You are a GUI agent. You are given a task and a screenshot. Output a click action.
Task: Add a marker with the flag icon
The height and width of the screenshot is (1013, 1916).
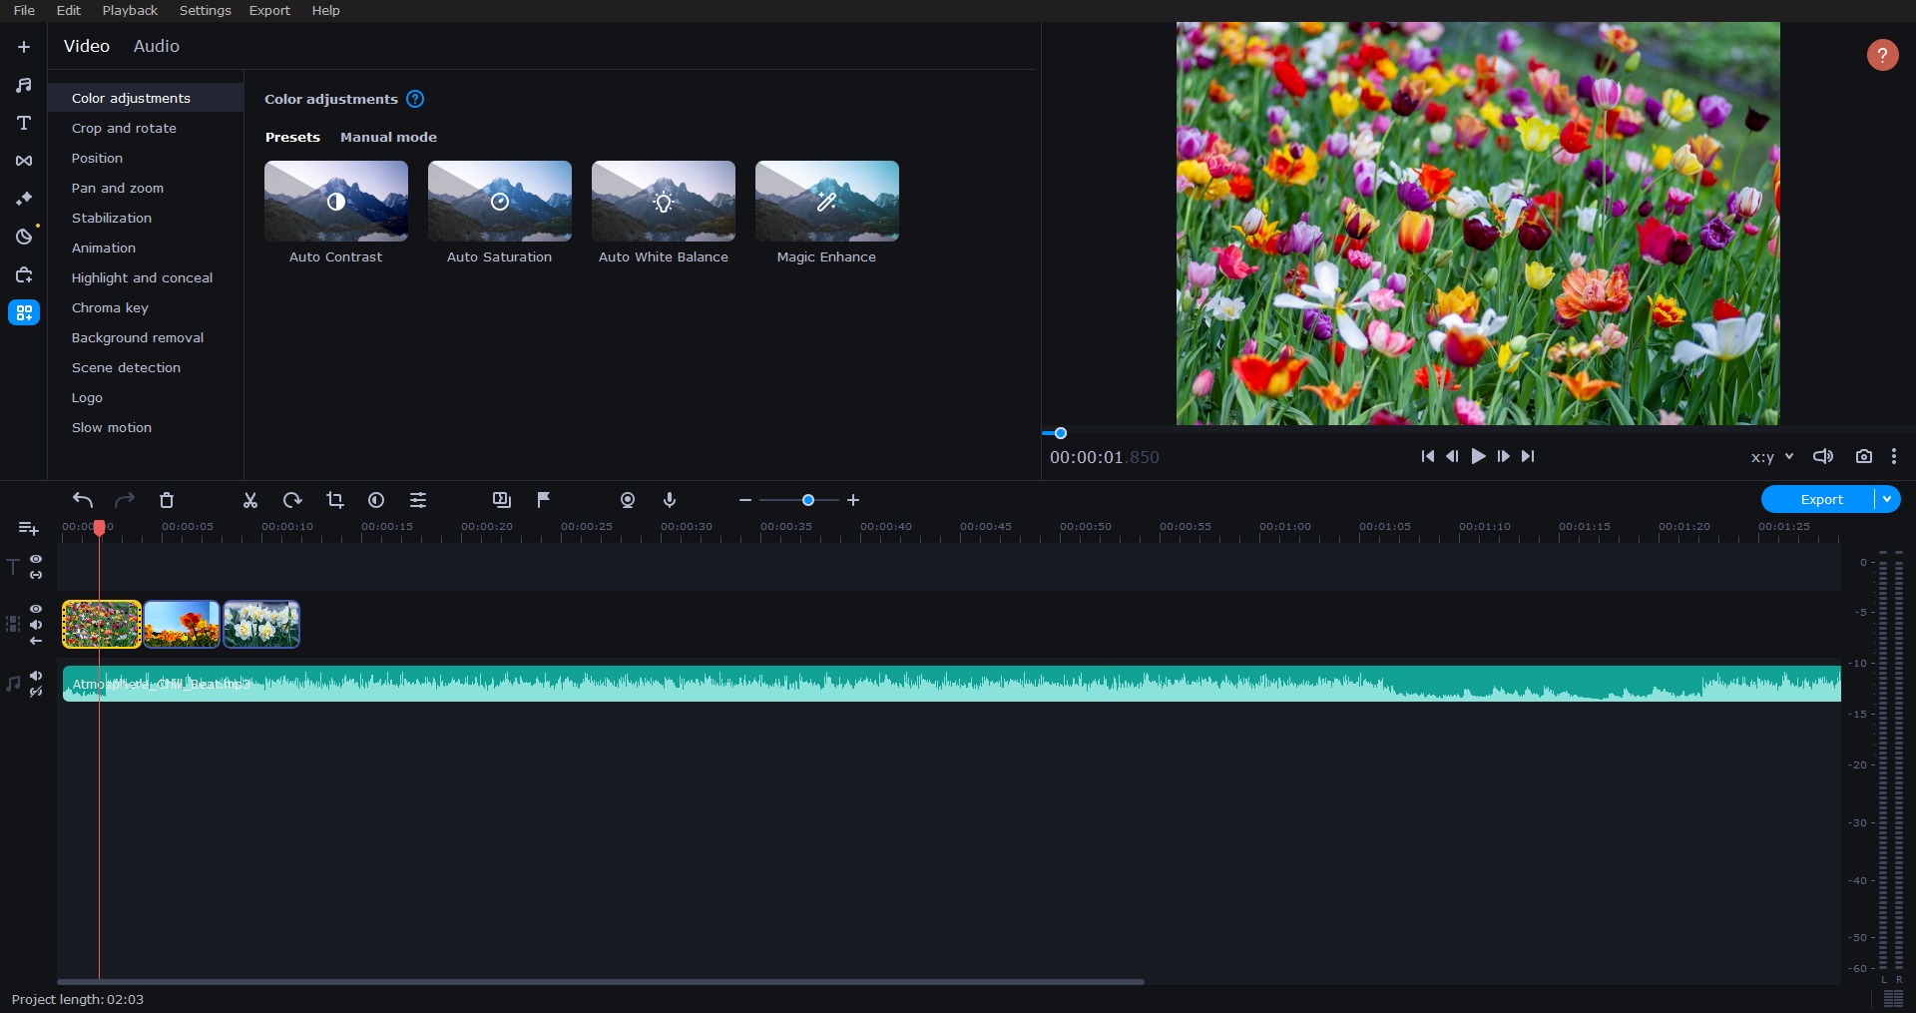(x=544, y=500)
